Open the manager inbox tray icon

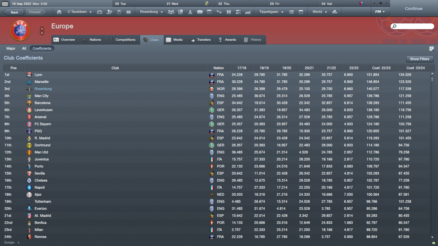(x=100, y=12)
